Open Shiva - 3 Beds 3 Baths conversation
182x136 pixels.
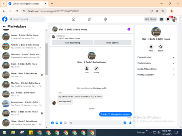tap(23, 123)
